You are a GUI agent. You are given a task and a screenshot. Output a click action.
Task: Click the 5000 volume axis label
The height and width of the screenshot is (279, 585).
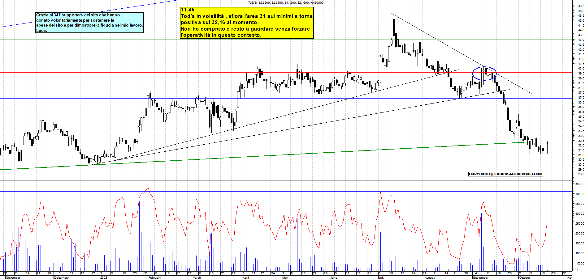click(581, 263)
